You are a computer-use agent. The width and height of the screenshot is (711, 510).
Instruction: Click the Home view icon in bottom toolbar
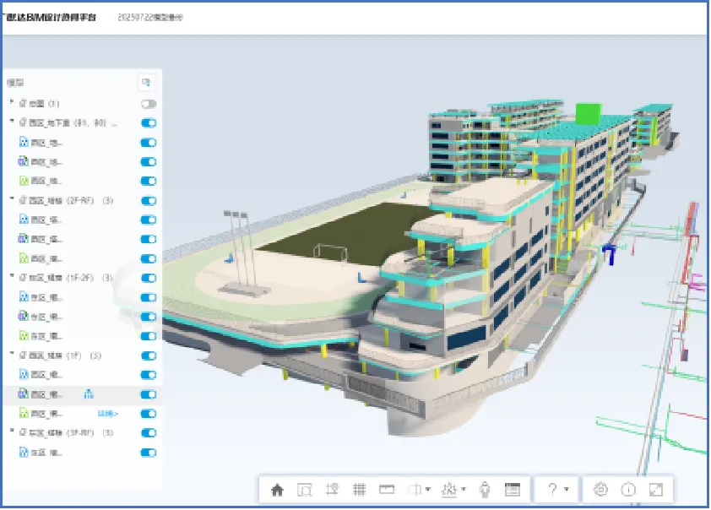[x=277, y=490]
